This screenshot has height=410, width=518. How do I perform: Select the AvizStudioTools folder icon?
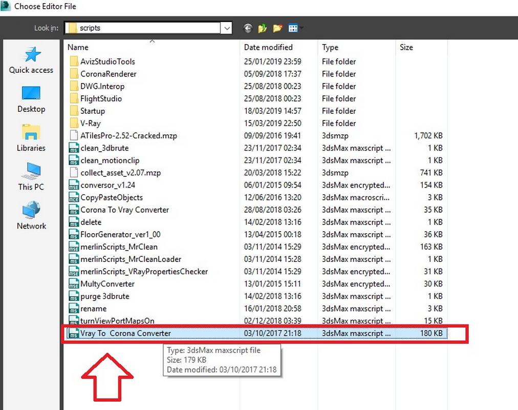(74, 61)
